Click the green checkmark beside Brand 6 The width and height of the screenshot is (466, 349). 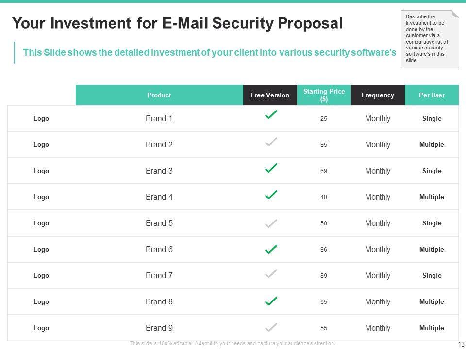[x=271, y=250]
